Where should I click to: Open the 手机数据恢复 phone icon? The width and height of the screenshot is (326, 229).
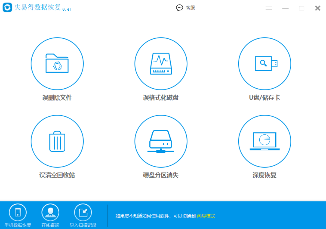pyautogui.click(x=18, y=212)
